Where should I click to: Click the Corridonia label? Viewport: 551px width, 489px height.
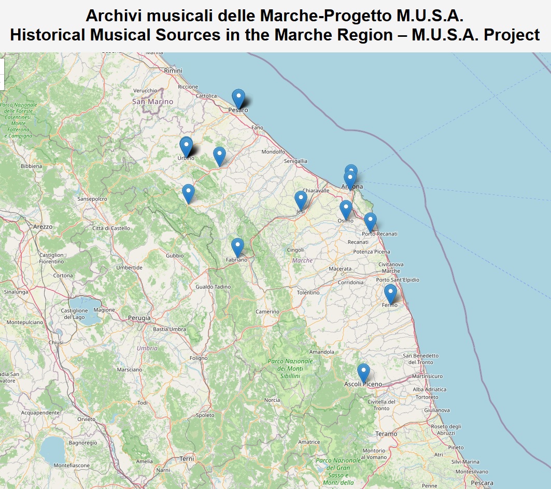click(x=351, y=283)
